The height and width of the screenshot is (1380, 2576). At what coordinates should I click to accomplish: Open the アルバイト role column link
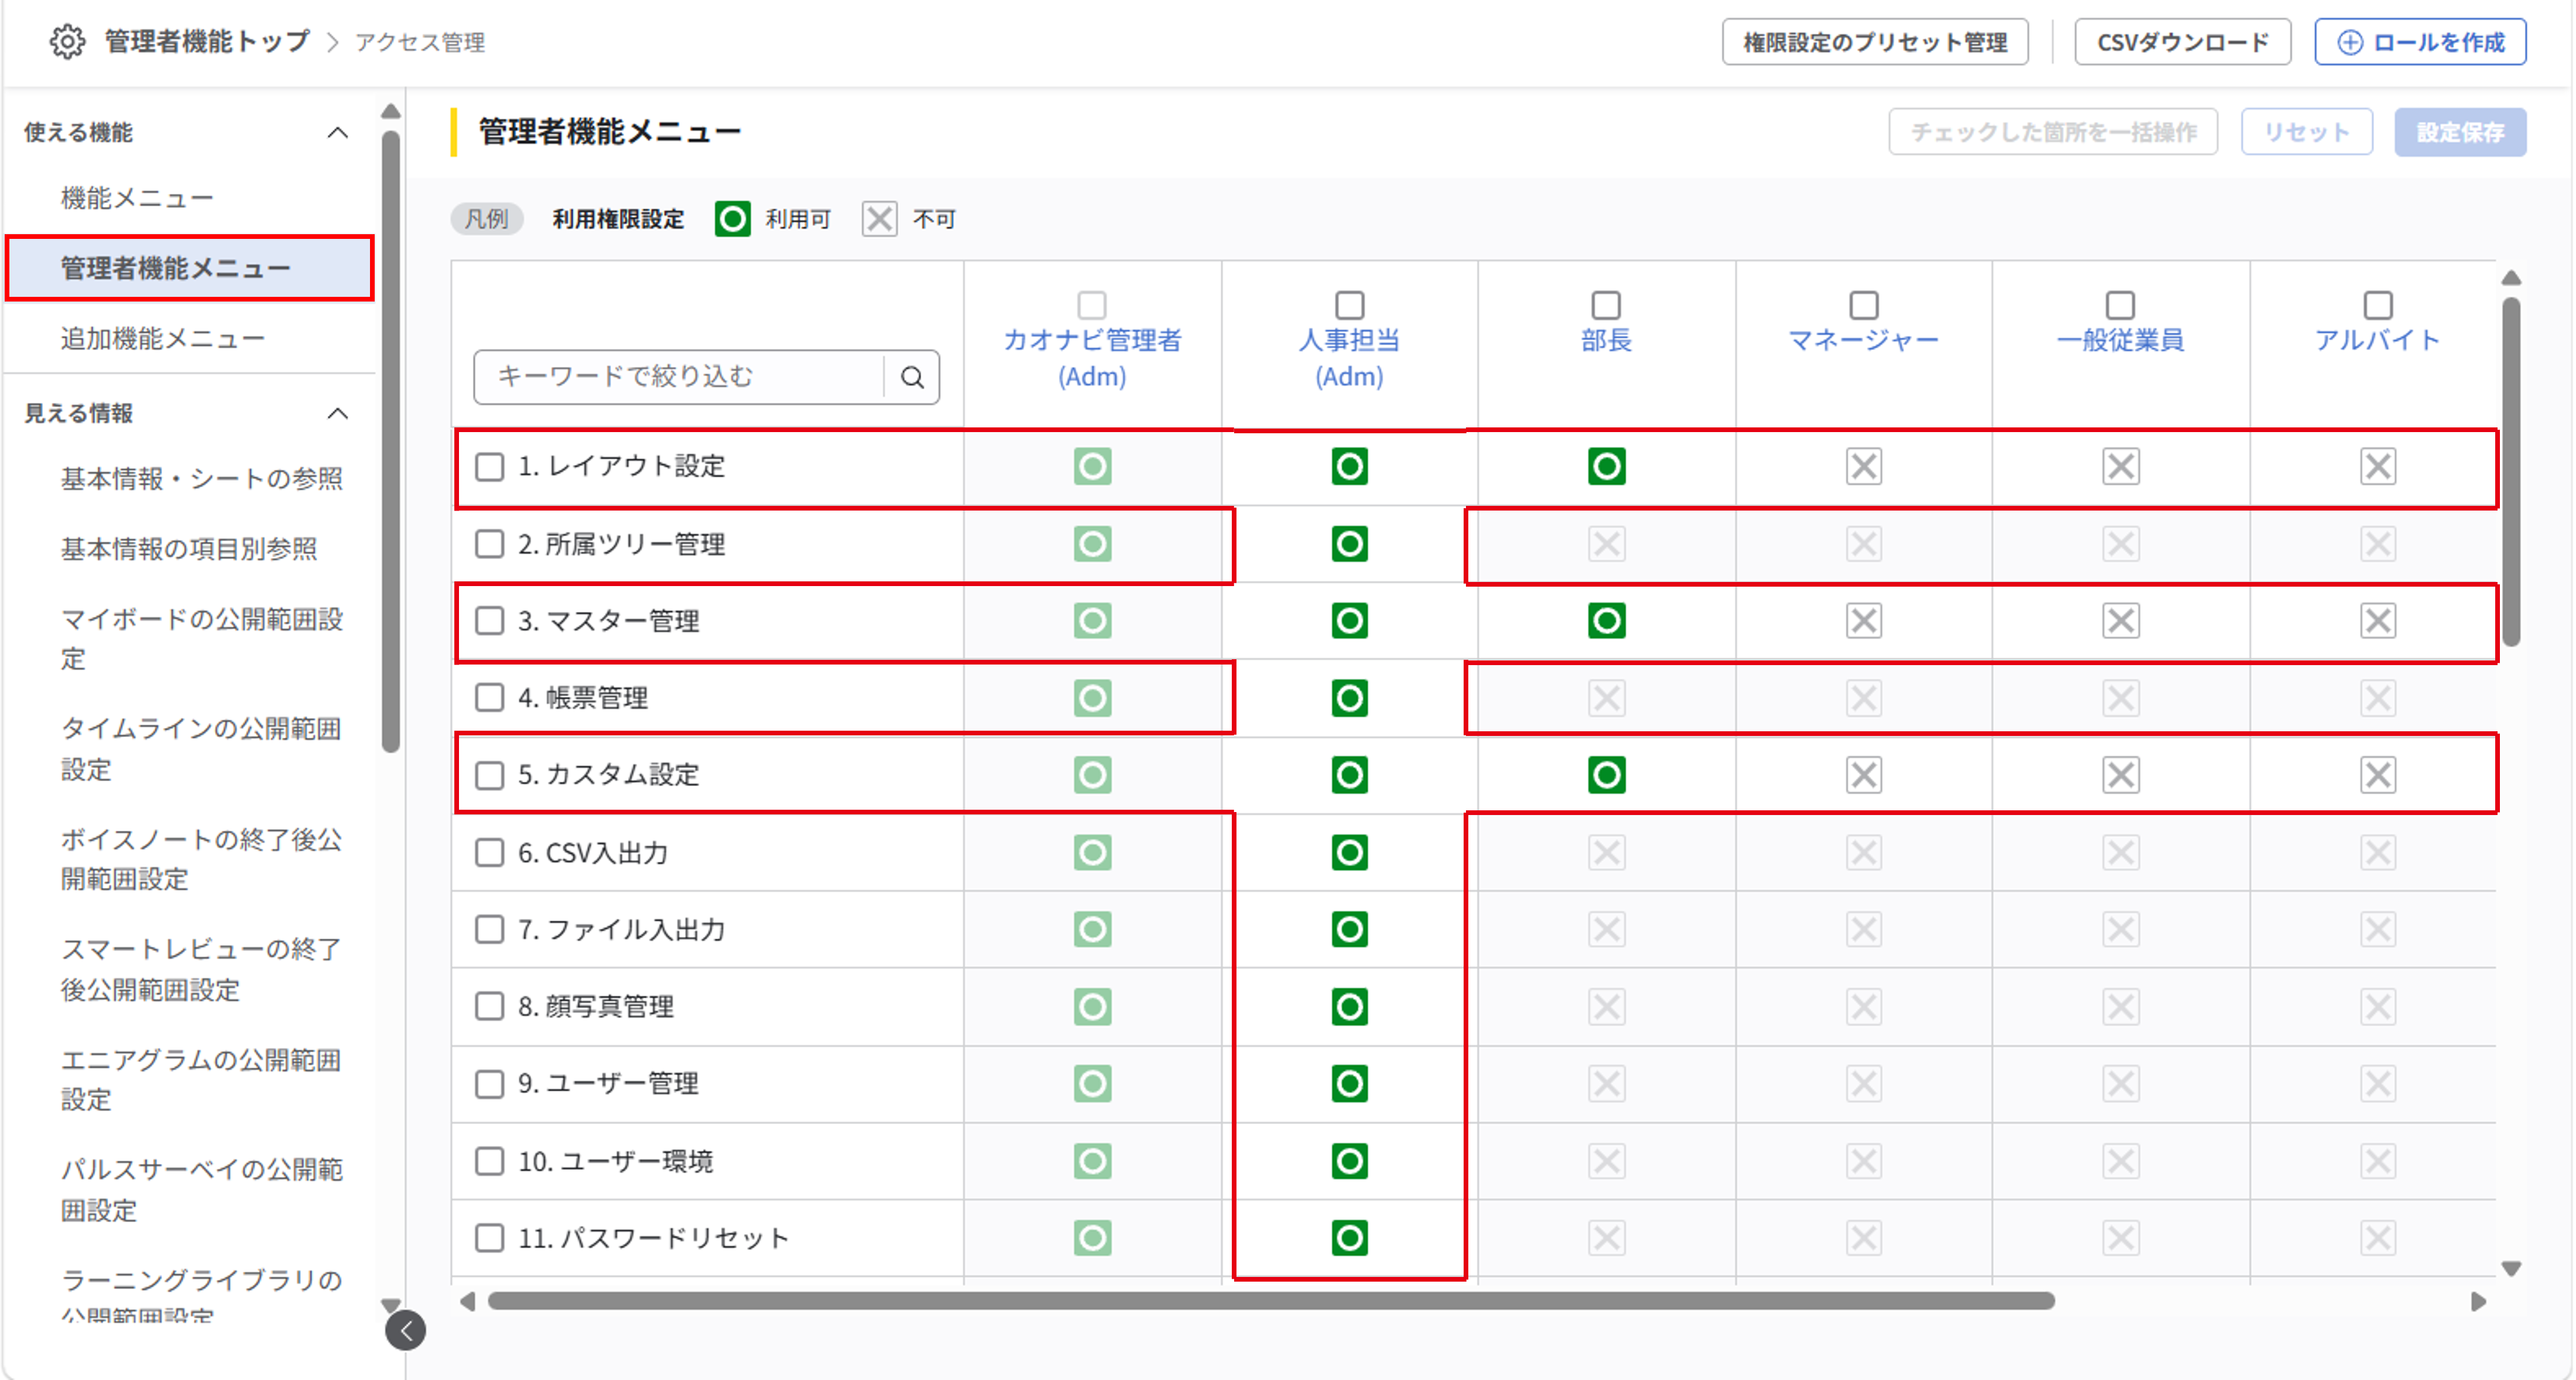2377,340
